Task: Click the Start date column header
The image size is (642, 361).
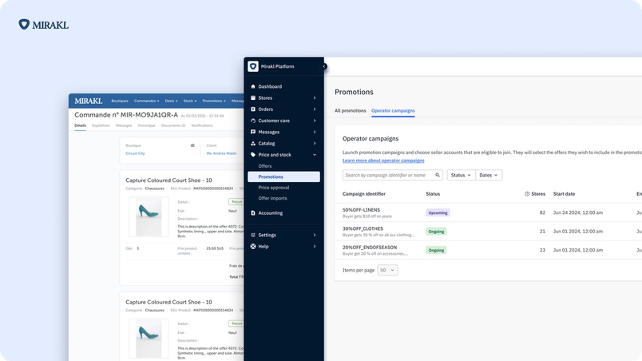Action: [565, 194]
